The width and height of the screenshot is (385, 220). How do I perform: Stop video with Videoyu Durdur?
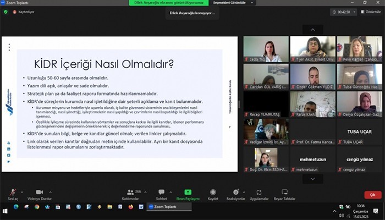pos(40,194)
